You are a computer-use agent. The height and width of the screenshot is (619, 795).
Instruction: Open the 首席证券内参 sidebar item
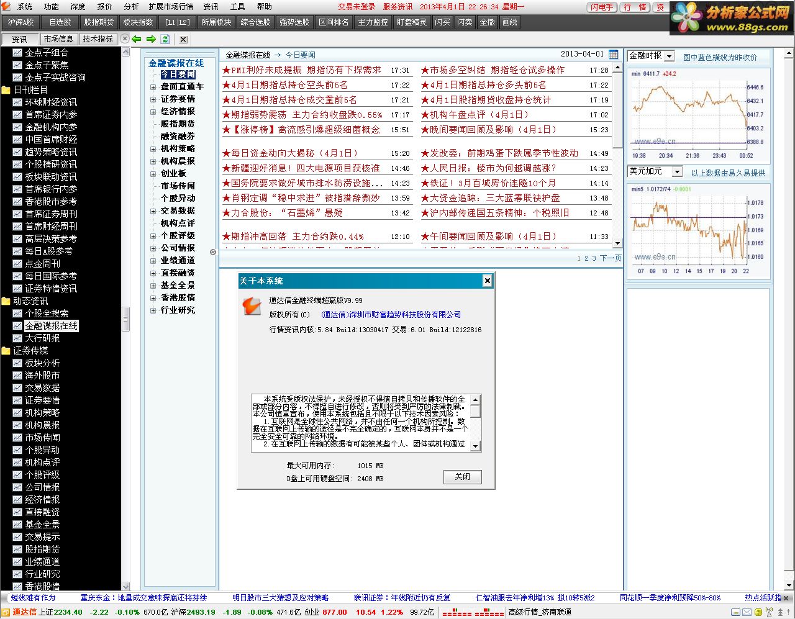[51, 115]
